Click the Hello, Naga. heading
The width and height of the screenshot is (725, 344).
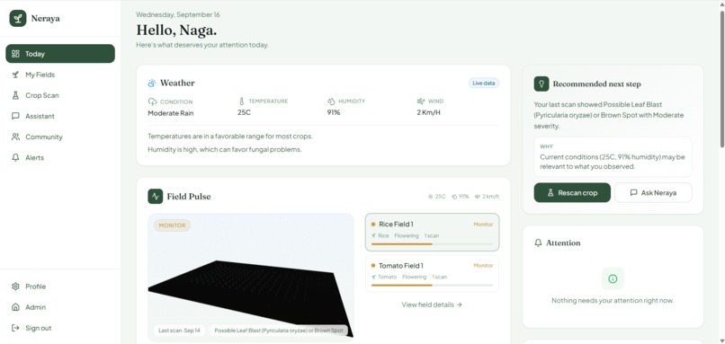[x=176, y=31]
